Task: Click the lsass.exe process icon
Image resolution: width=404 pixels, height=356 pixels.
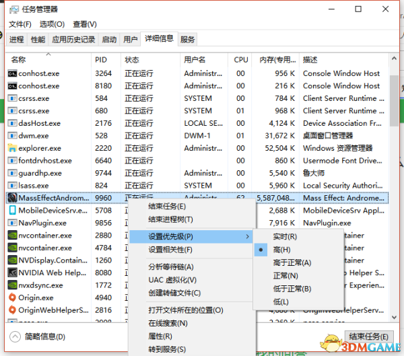Action: [12, 186]
